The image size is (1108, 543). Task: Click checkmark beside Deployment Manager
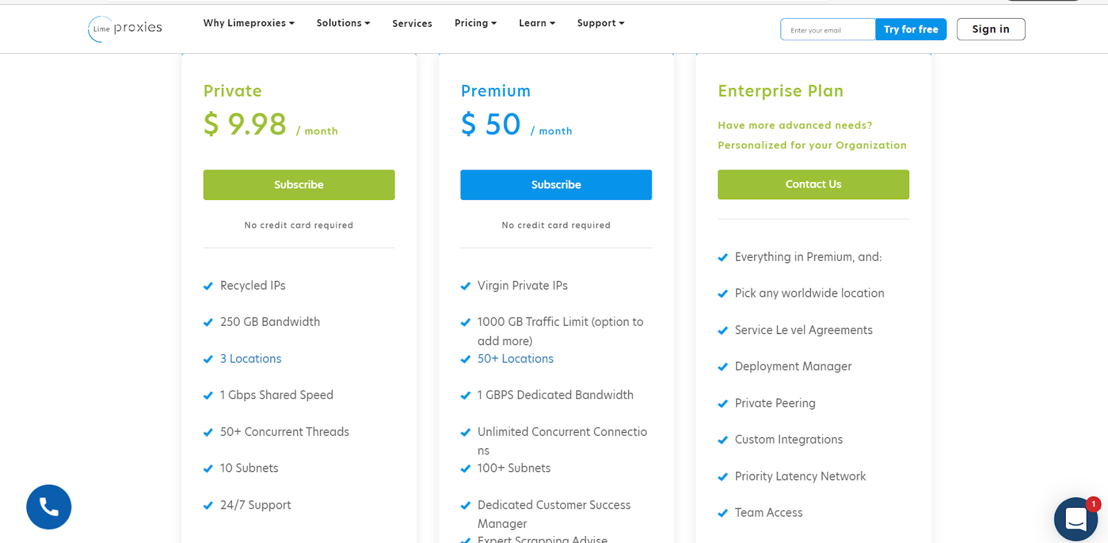click(723, 367)
